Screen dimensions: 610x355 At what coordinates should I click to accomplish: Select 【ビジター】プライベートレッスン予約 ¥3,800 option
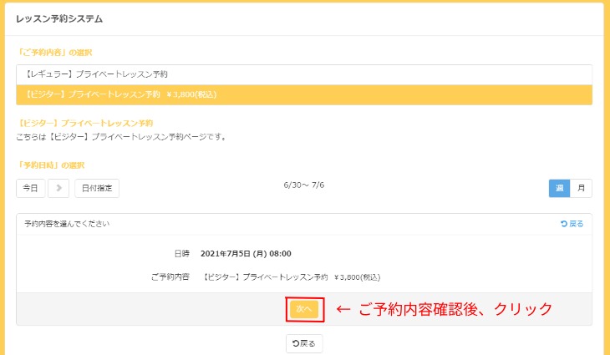pyautogui.click(x=304, y=94)
